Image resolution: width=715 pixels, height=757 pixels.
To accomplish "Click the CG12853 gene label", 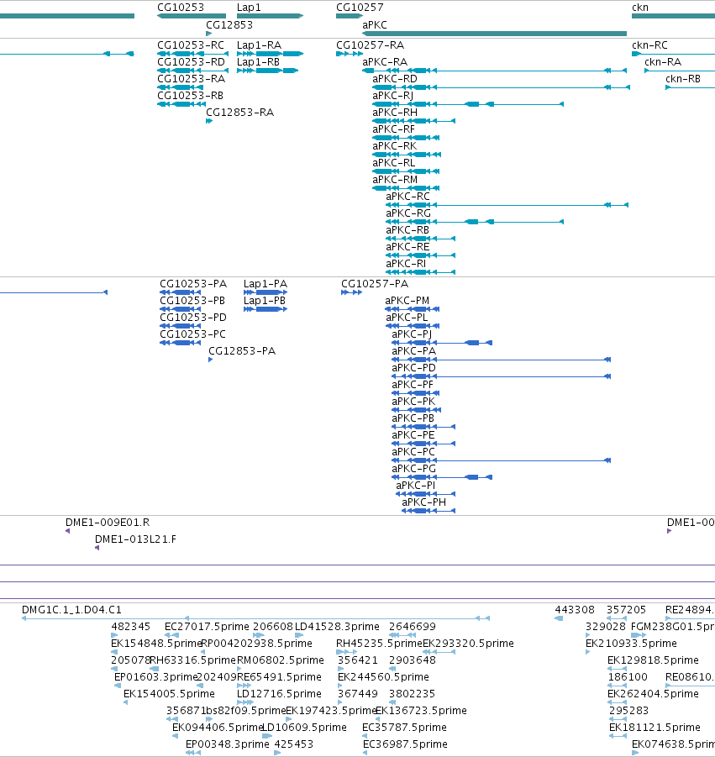I will click(x=229, y=24).
